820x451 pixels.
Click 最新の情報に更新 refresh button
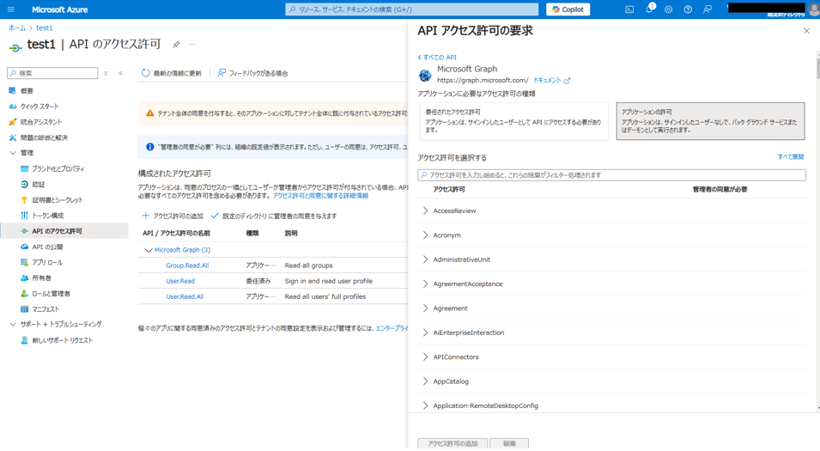[172, 73]
